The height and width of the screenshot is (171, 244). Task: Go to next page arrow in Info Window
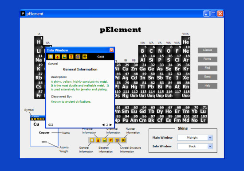click(110, 124)
